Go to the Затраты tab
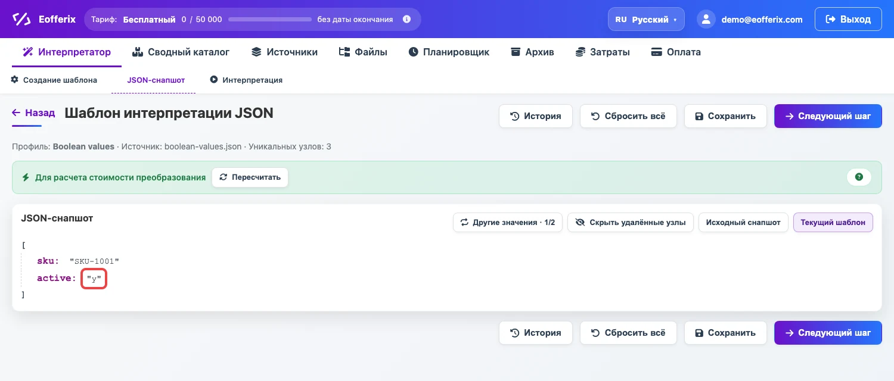Image resolution: width=894 pixels, height=381 pixels. click(602, 52)
